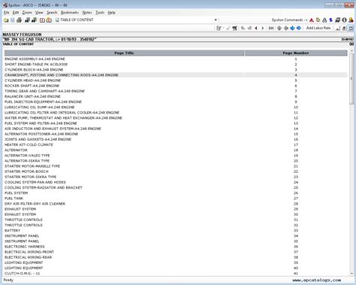Click Add Labor Rate button
This screenshot has height=285, width=356.
[x=318, y=28]
